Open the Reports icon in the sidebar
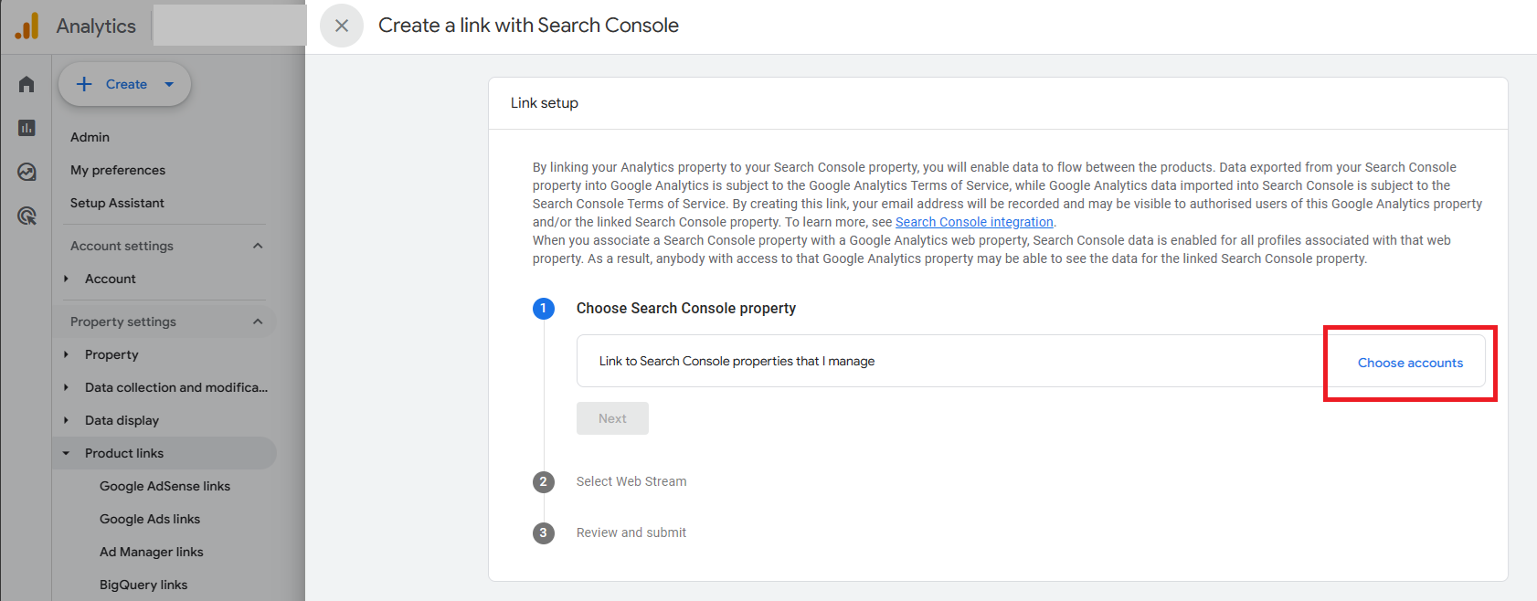The width and height of the screenshot is (1537, 601). (25, 128)
